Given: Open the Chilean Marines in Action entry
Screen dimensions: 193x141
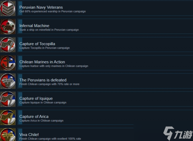Looking at the screenshot, I should [105, 63].
